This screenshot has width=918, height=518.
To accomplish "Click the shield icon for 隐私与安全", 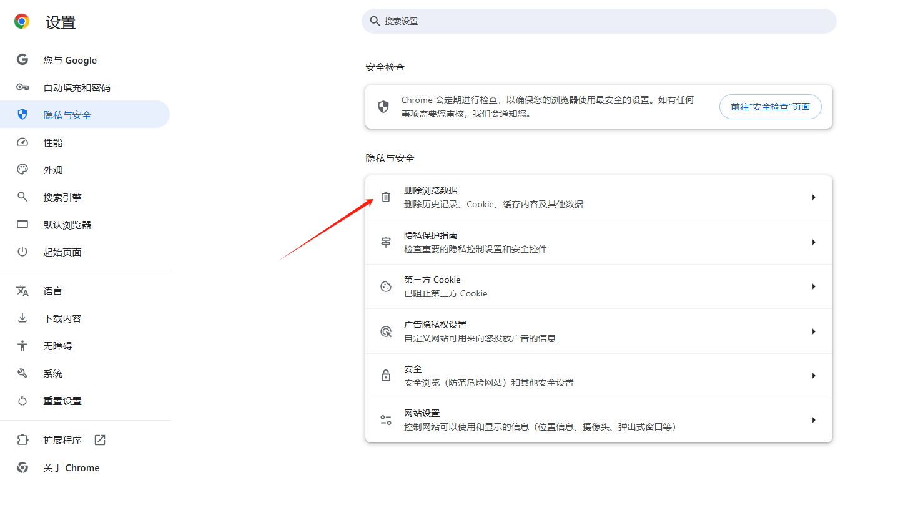I will pyautogui.click(x=22, y=114).
